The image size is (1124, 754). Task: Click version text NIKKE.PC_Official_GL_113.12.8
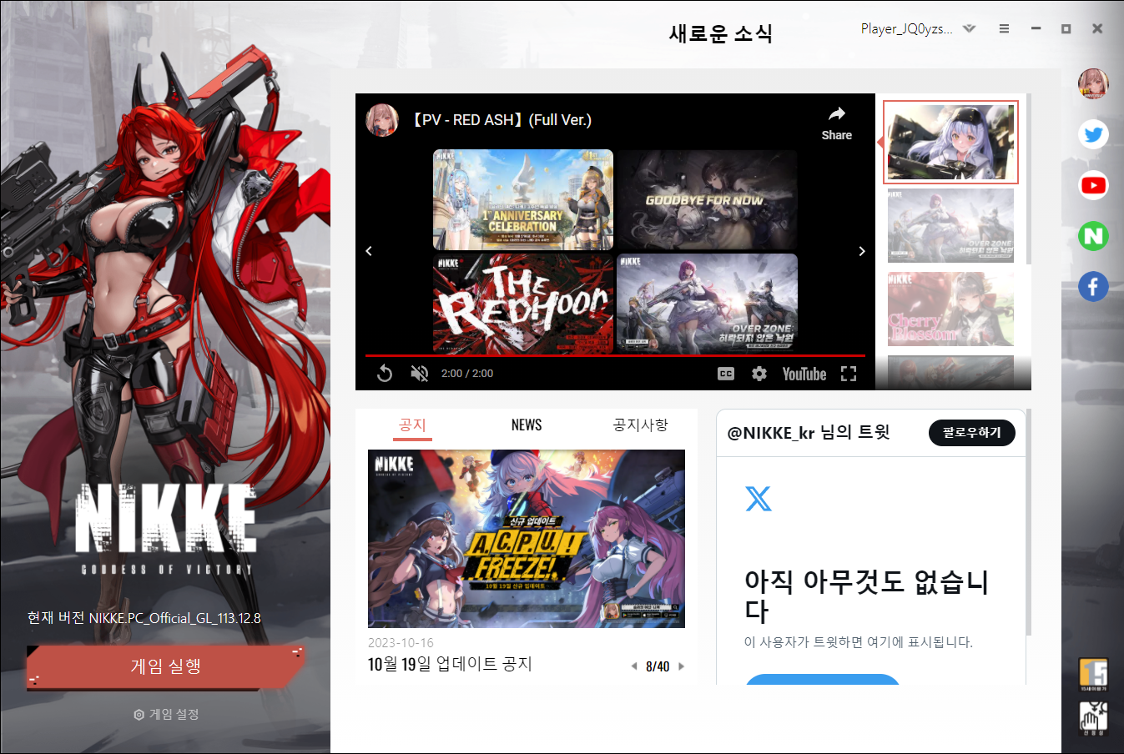175,618
